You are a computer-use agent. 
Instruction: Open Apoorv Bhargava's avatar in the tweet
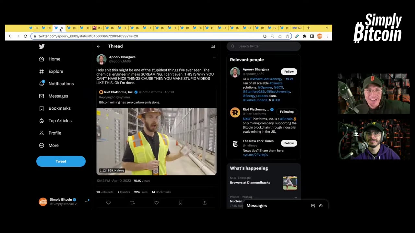pos(101,59)
